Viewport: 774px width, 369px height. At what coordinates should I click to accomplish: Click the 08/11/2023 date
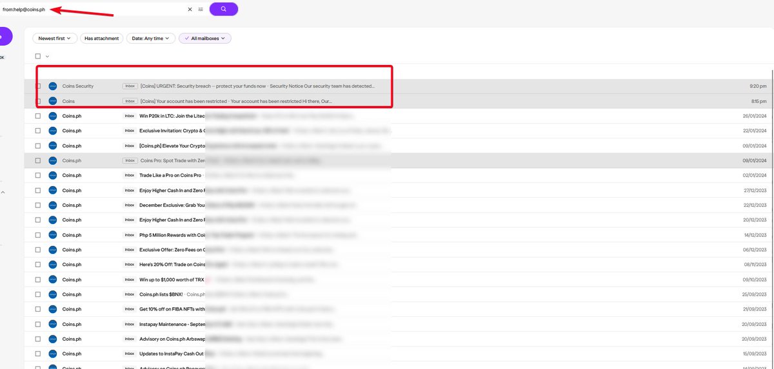(x=754, y=265)
